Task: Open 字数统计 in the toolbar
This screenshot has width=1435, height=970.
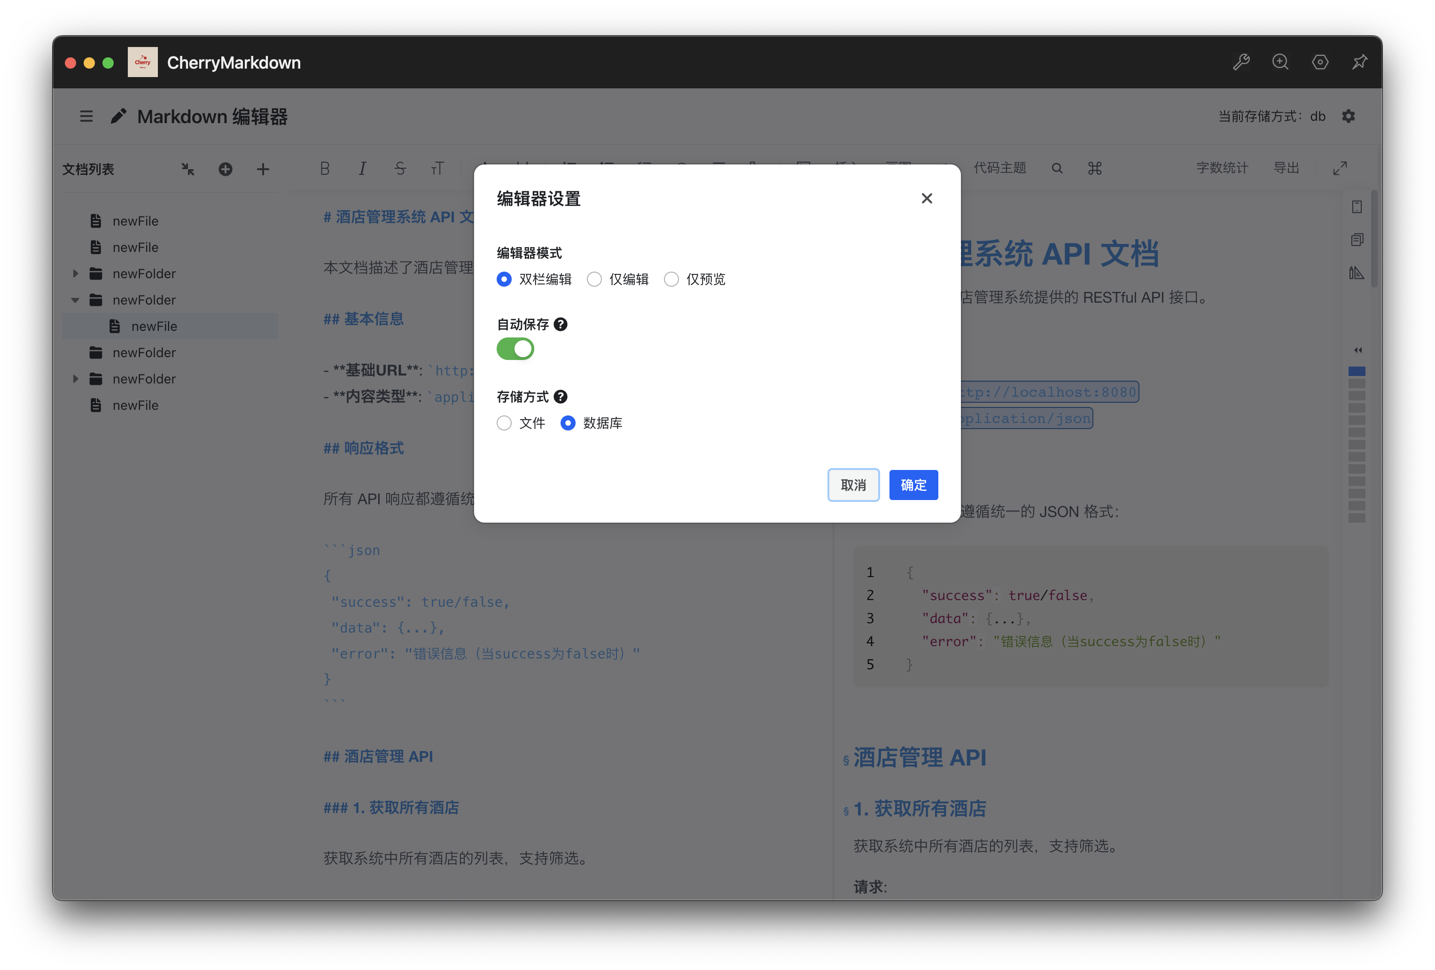Action: pos(1222,168)
